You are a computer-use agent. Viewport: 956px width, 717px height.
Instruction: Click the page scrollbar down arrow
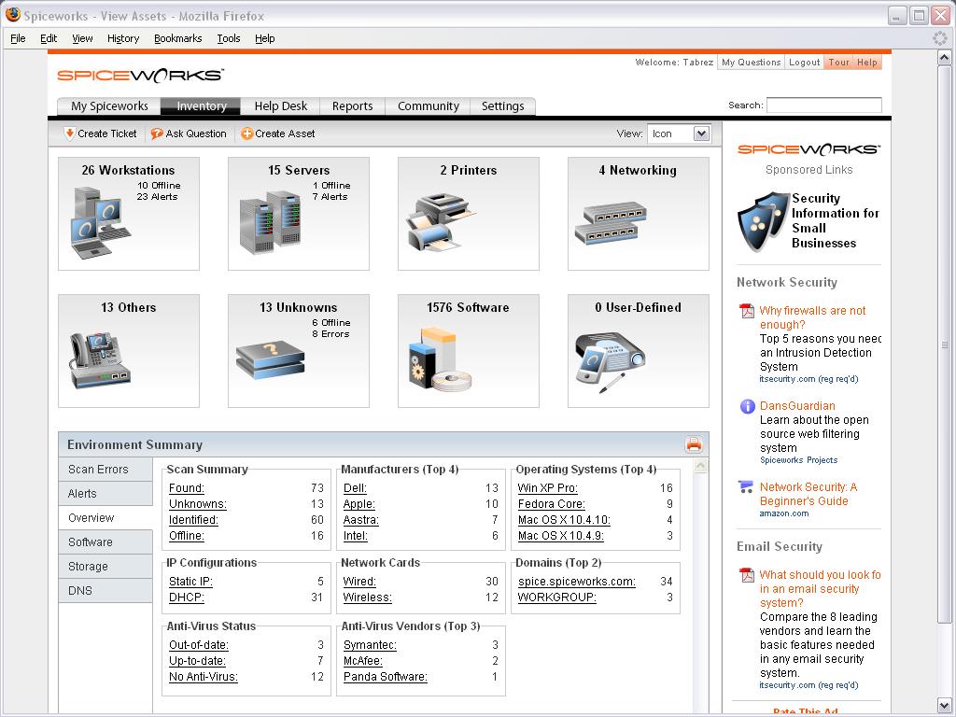944,707
